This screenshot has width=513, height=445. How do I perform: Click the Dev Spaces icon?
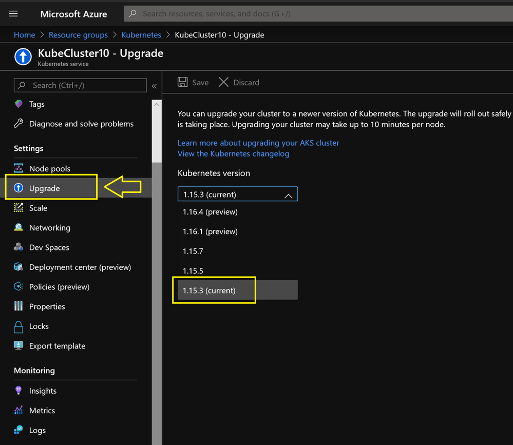18,247
